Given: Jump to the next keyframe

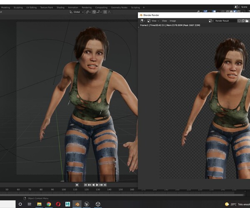Looking at the screenshot, I should click(x=101, y=185).
